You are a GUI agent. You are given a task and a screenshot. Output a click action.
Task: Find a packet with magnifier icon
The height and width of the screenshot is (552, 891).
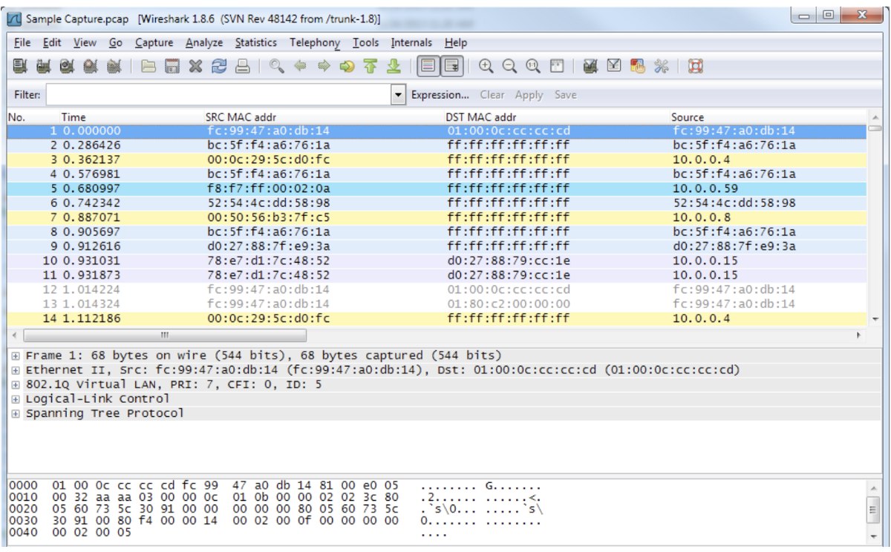277,67
